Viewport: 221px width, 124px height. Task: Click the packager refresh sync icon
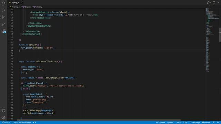35,123
